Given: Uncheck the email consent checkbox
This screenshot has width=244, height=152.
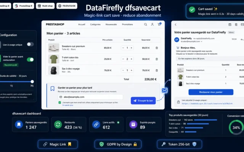Looking at the screenshot, I should (59, 103).
